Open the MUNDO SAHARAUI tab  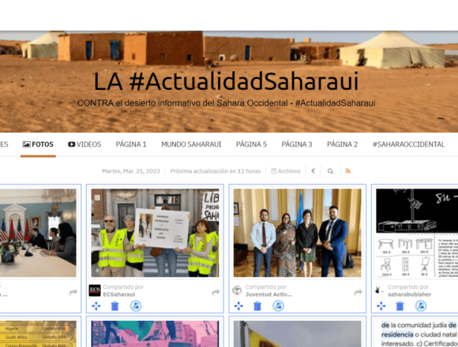point(191,144)
